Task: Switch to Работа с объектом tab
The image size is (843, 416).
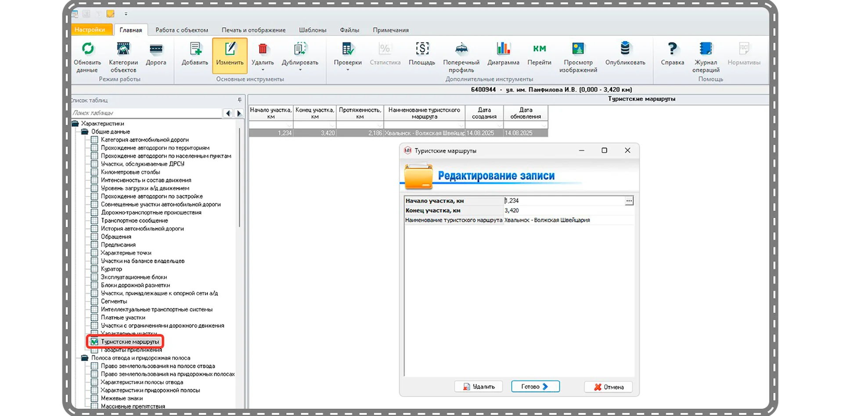Action: pos(182,30)
